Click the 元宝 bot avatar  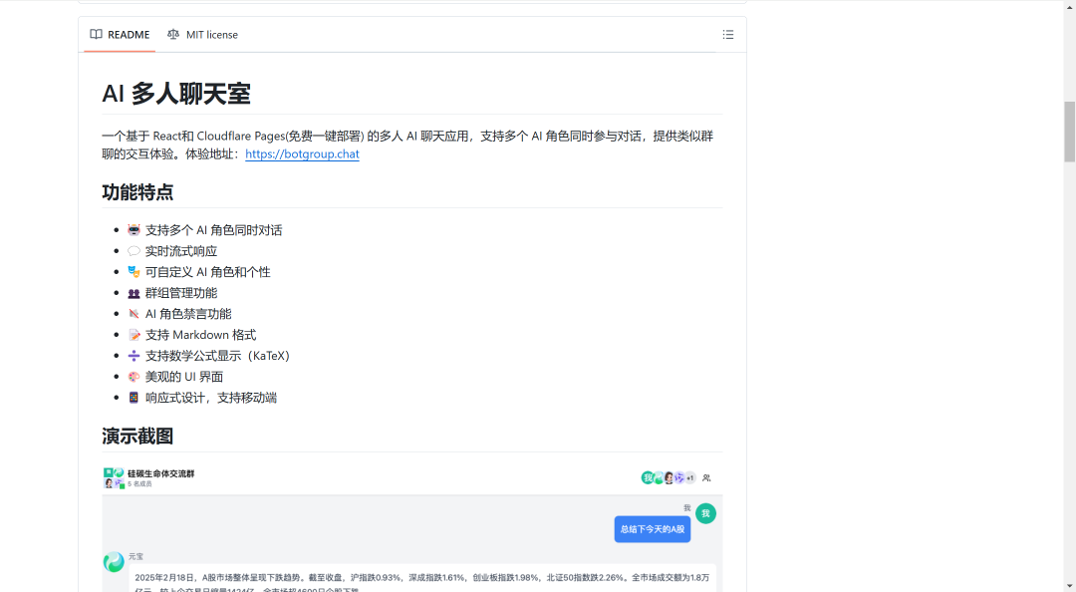(x=114, y=562)
